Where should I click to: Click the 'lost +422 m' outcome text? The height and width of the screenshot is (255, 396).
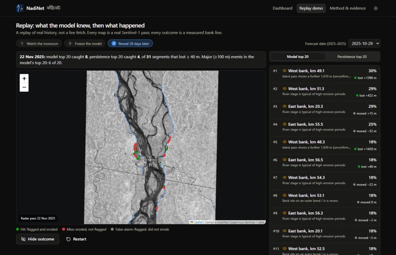pos(368,95)
